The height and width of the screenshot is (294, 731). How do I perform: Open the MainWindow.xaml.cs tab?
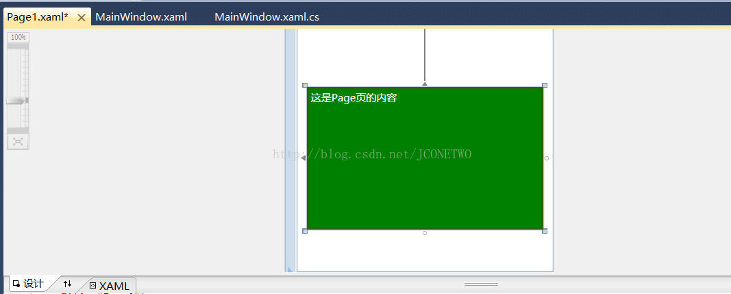tap(267, 17)
